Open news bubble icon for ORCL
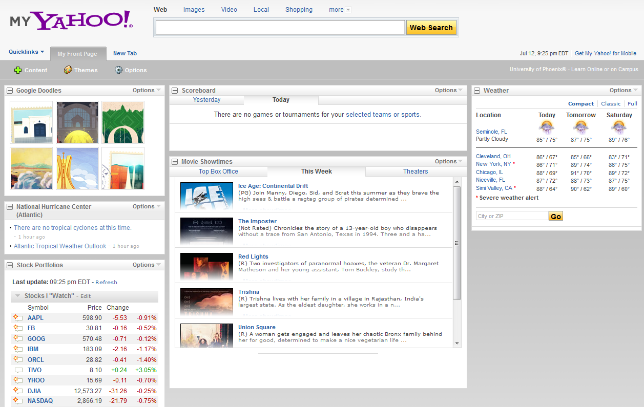Image resolution: width=644 pixels, height=407 pixels. click(x=18, y=359)
